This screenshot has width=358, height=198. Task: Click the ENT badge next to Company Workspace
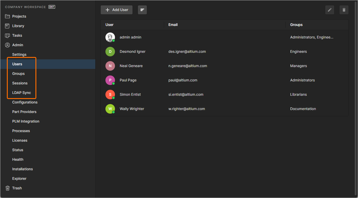(x=52, y=7)
